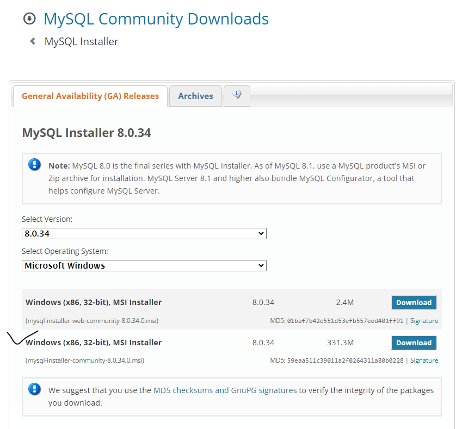This screenshot has width=462, height=429.
Task: Select MD5 hash 01baf7b42e551d53efb557eed401ff91
Action: click(x=345, y=321)
